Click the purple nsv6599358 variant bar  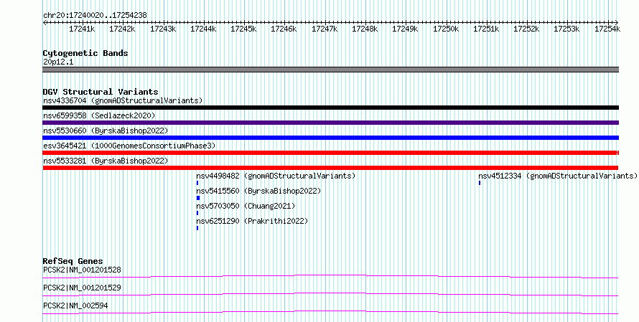[330, 123]
